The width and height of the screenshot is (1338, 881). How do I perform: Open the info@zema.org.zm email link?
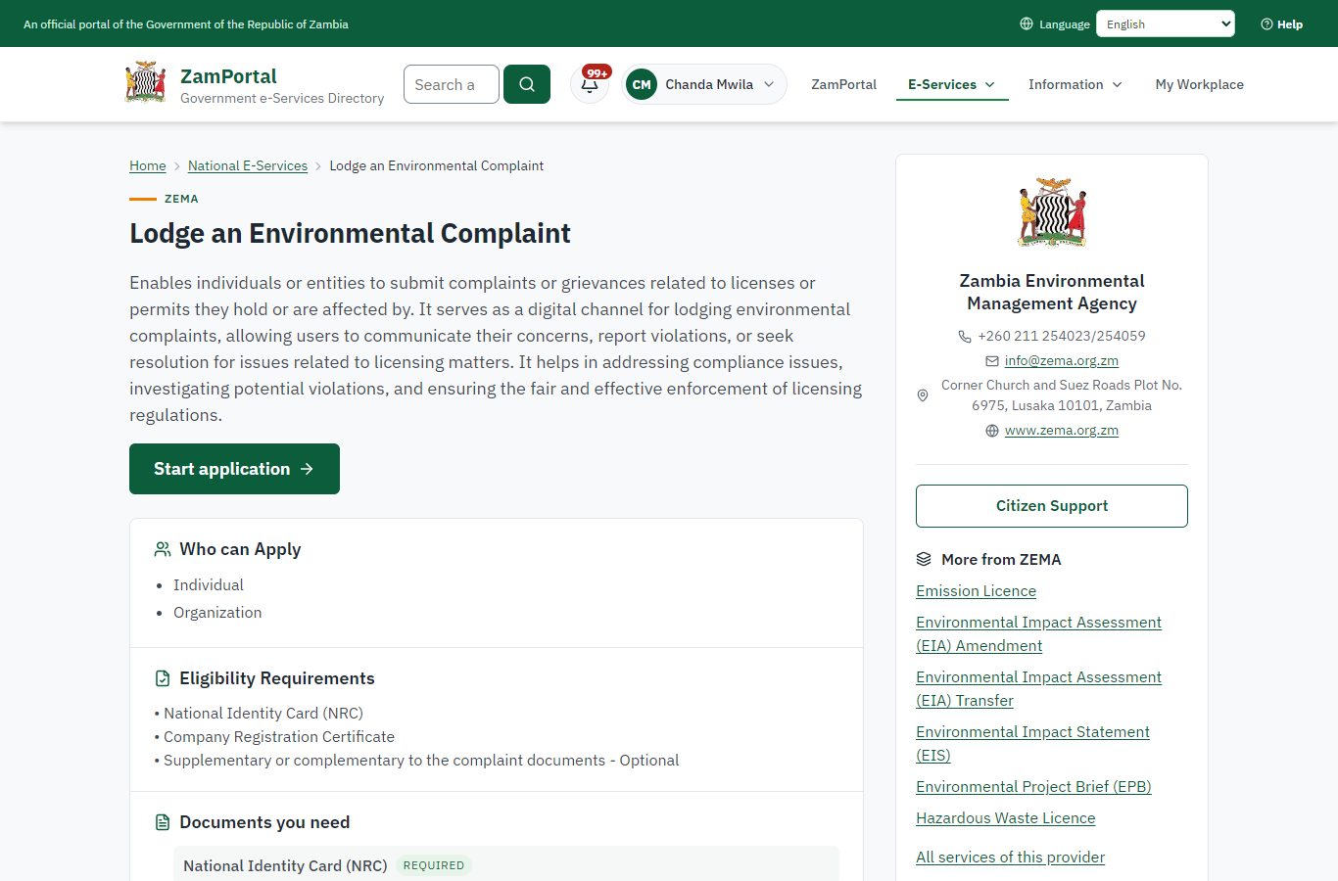(1062, 360)
